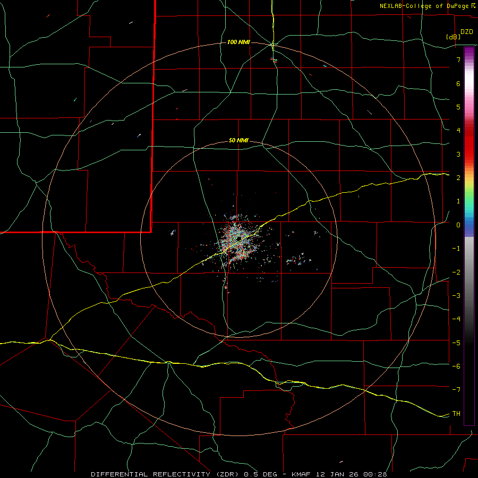
Task: Click the TH threshold label on the scale
Action: pos(456,414)
